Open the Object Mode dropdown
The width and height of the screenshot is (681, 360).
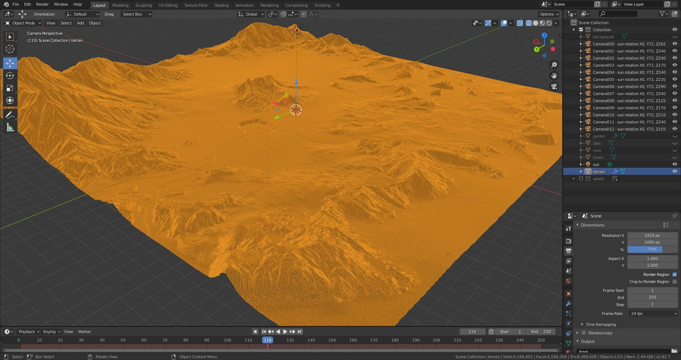23,23
